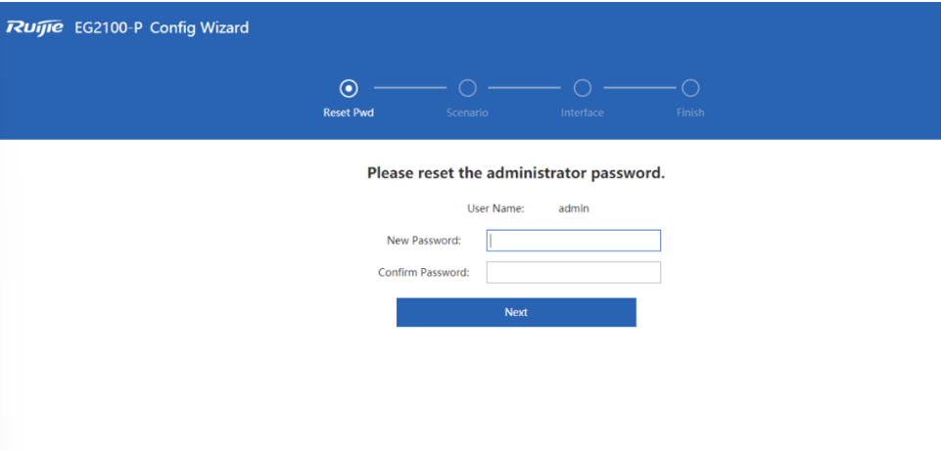Image resolution: width=941 pixels, height=451 pixels.
Task: Select the Scenario step circle
Action: (x=467, y=89)
